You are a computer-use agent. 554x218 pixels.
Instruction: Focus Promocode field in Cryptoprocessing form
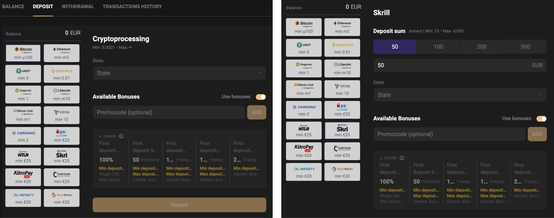[x=169, y=112]
